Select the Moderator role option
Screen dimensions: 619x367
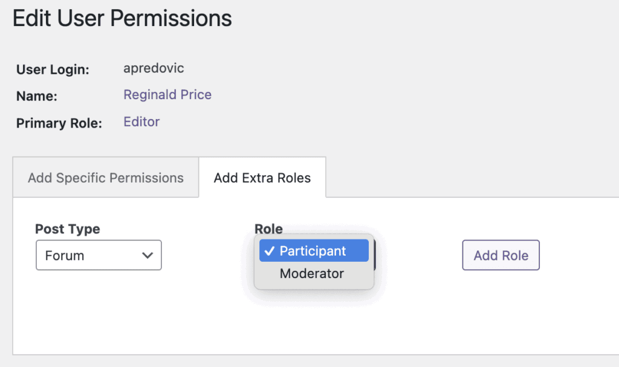pyautogui.click(x=312, y=273)
